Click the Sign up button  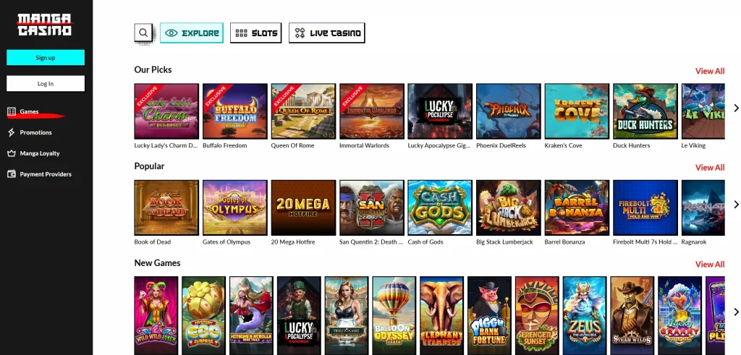[46, 58]
